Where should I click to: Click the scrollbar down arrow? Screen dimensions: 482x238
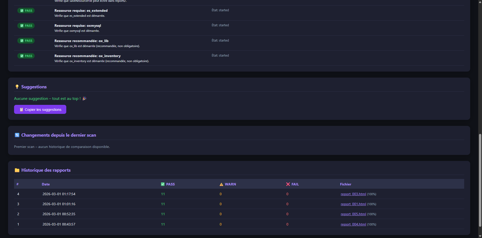tap(480, 235)
